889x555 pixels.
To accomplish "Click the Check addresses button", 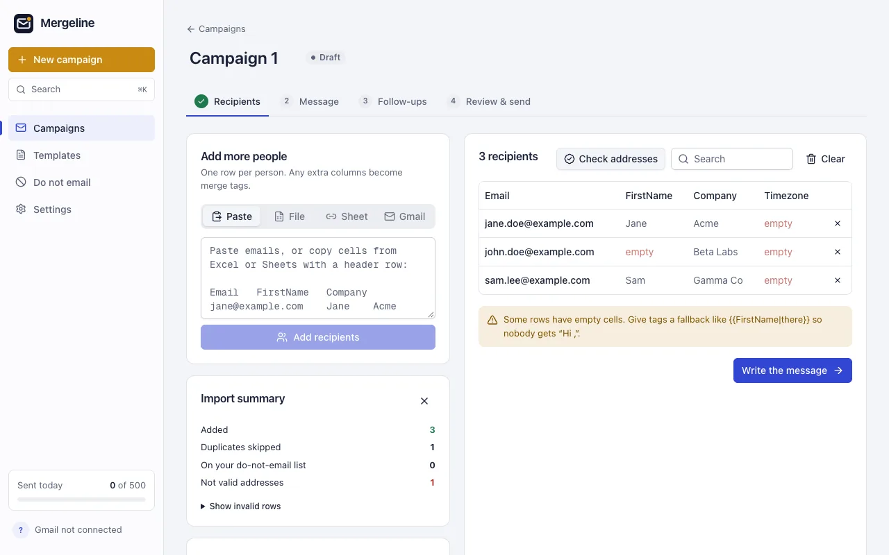I will pos(610,159).
